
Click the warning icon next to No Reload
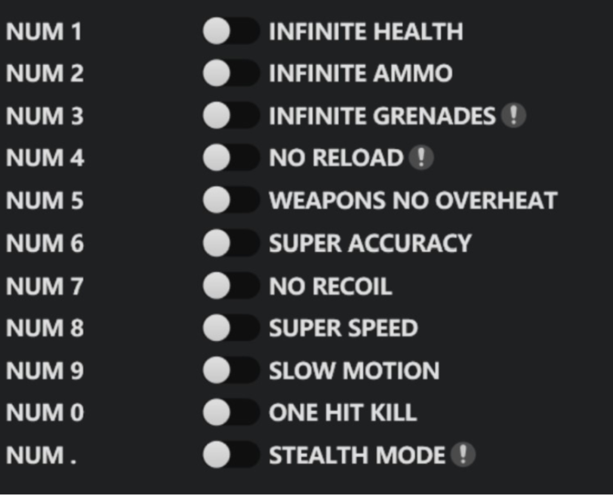tap(421, 158)
